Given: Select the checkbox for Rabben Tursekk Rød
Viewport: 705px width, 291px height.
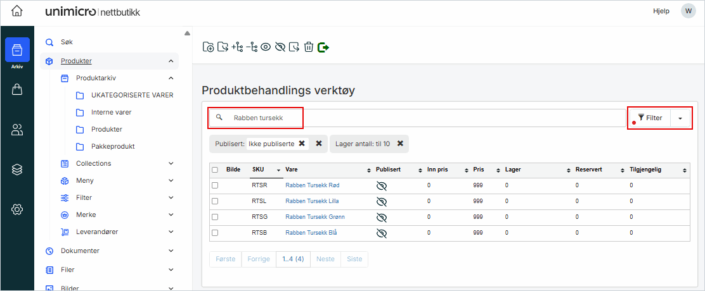Looking at the screenshot, I should click(215, 185).
